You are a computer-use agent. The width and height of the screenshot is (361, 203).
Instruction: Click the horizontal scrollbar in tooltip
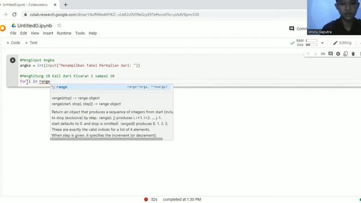point(107,139)
